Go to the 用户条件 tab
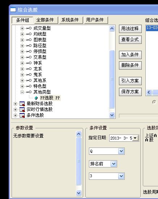Screen dimensions: 158x199 96,20
